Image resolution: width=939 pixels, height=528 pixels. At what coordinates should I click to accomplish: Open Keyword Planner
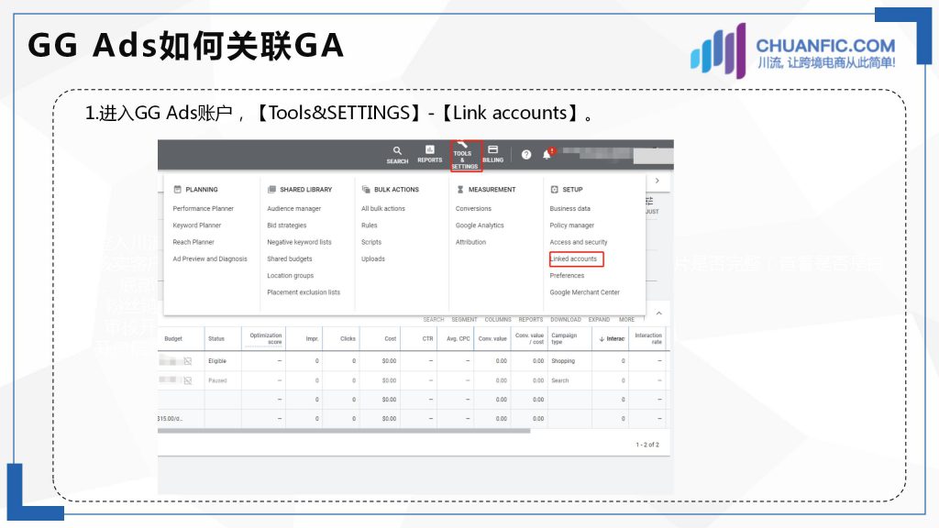[197, 225]
